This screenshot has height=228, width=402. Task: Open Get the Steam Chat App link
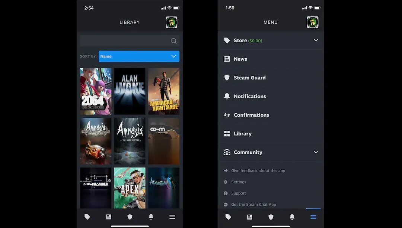pos(253,205)
